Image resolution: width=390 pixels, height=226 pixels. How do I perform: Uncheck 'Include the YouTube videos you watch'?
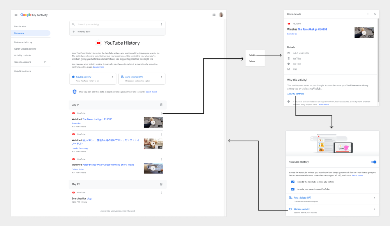[292, 182]
